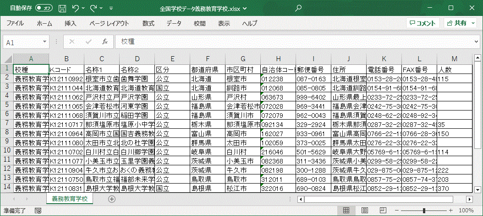
Task: Expand the Name Box dropdown
Action: point(46,42)
